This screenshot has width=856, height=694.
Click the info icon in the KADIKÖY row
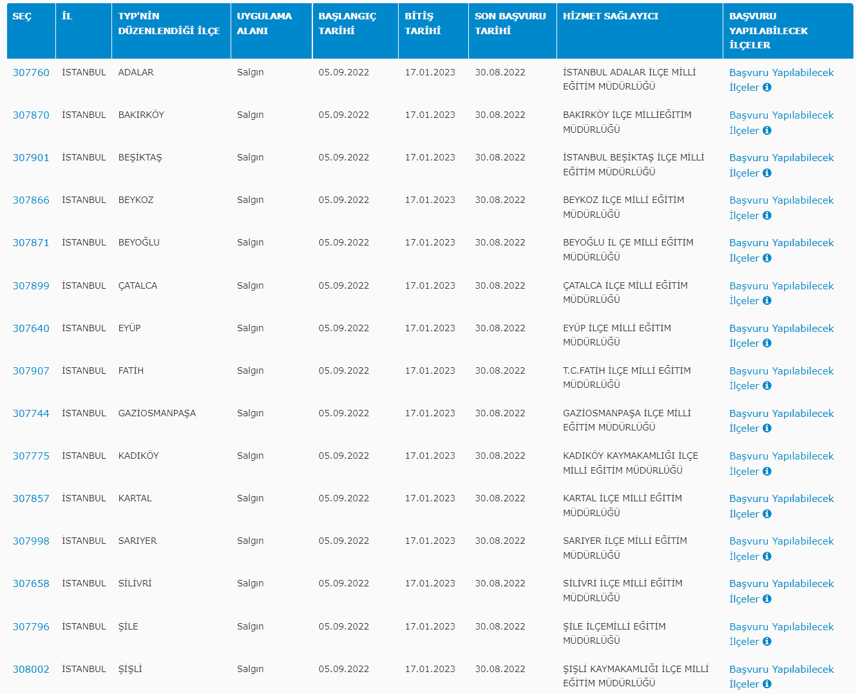click(766, 471)
